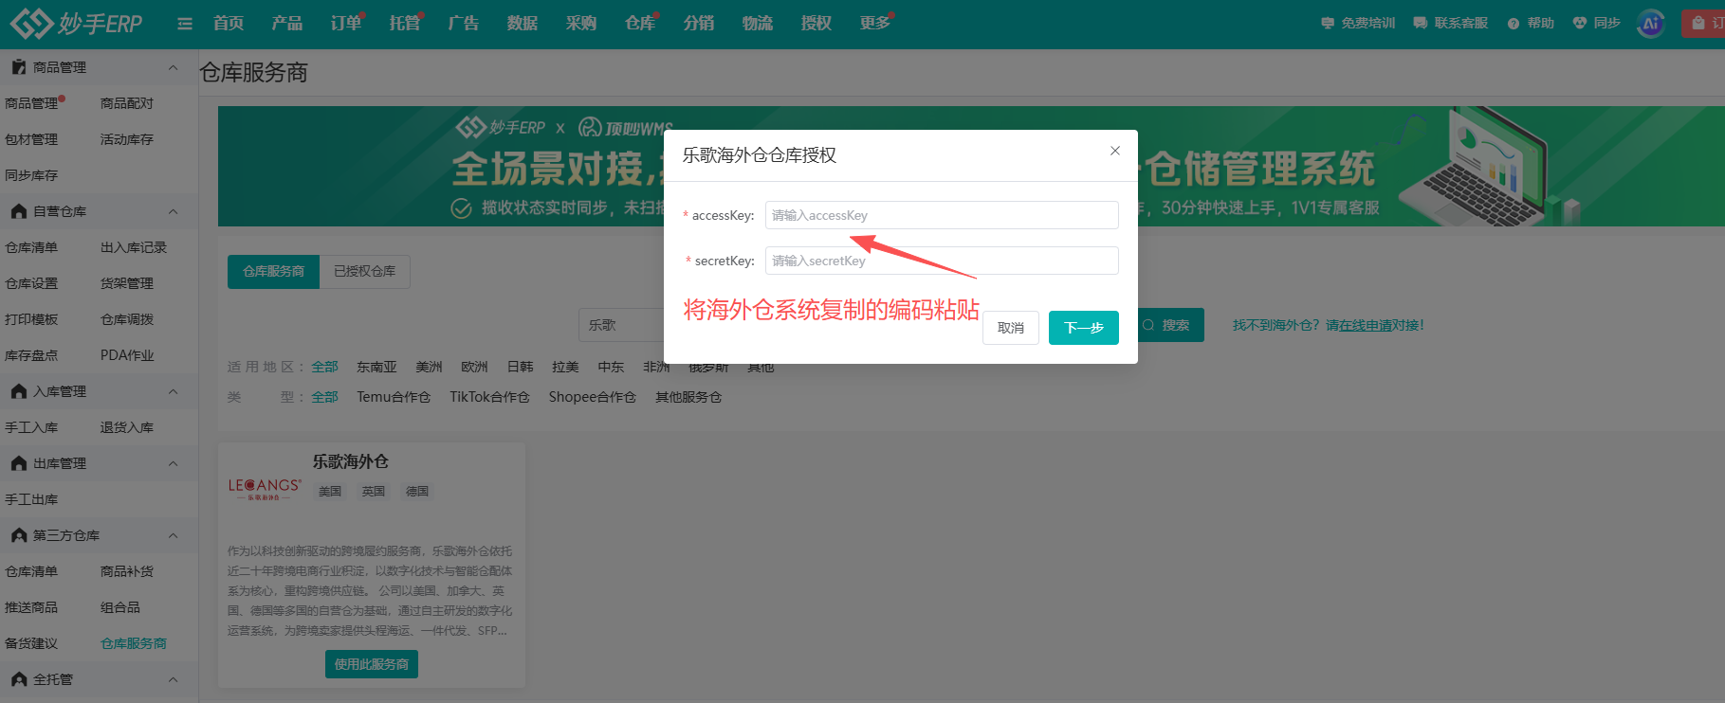Screen dimensions: 1725x703
Task: Open the 物流 top menu
Action: [x=758, y=24]
